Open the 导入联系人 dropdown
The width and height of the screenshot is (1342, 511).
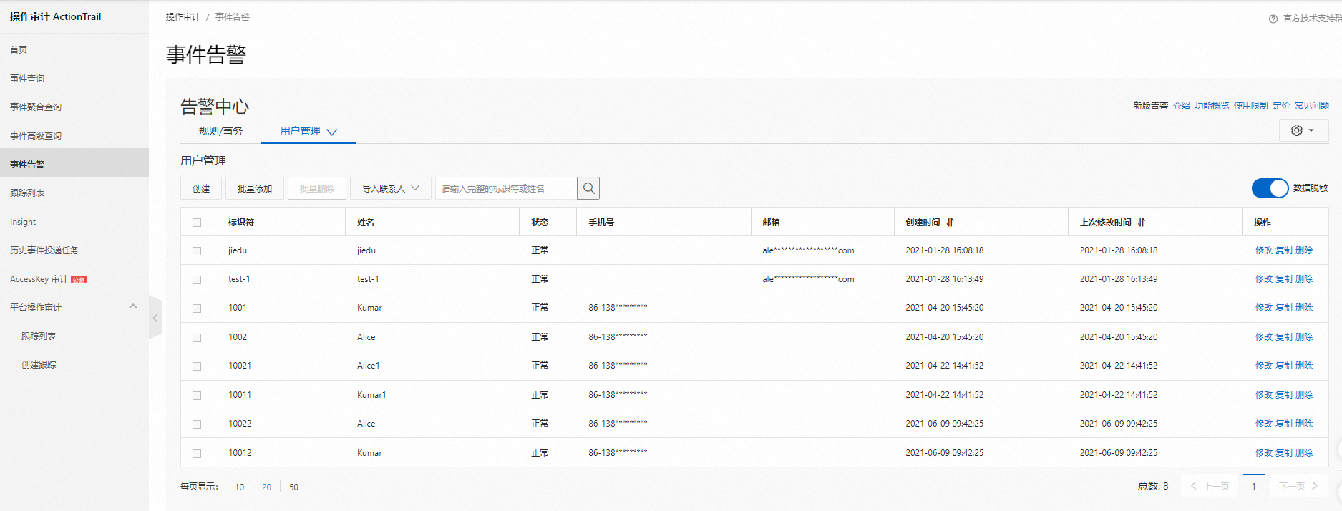[390, 188]
